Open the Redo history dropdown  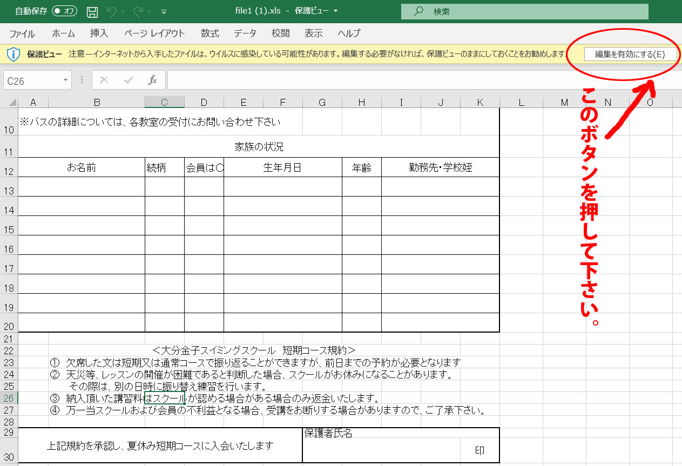coord(150,11)
